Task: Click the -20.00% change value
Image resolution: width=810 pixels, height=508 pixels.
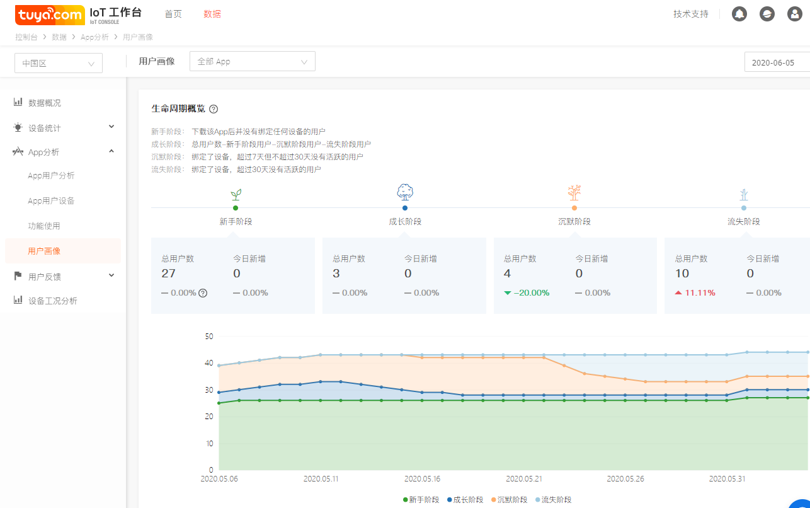Action: tap(532, 293)
